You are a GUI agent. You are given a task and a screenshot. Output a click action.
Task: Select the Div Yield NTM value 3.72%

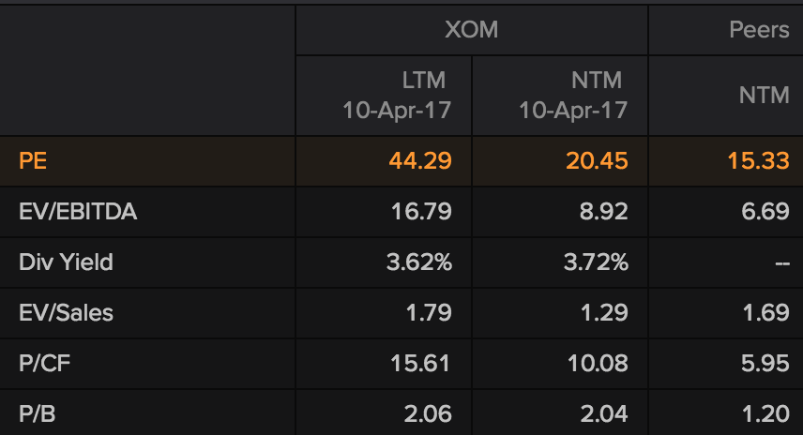tap(597, 262)
